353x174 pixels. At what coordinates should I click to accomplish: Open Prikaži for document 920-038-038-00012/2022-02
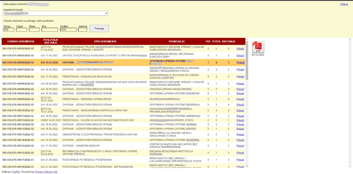click(240, 125)
